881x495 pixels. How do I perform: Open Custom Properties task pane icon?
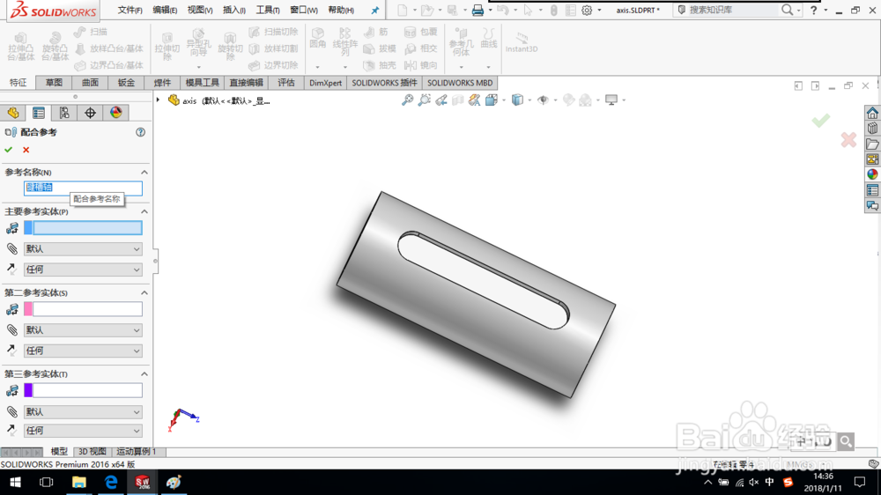tap(872, 190)
